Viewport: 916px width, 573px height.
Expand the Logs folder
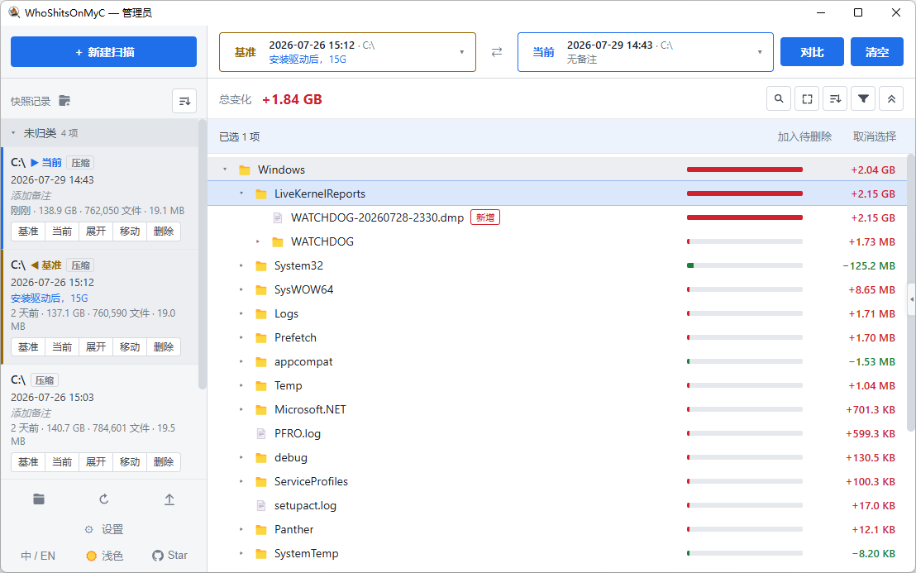pos(241,313)
